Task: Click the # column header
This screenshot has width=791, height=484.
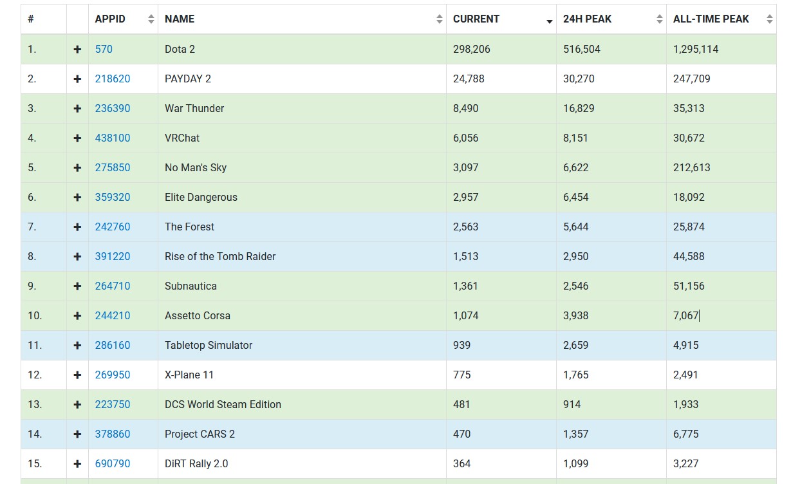Action: click(44, 19)
